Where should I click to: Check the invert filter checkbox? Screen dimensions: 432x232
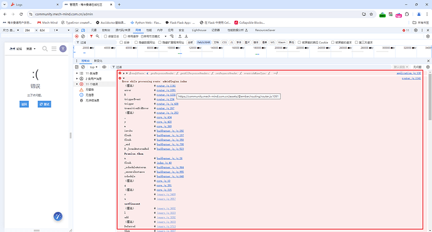121,43
